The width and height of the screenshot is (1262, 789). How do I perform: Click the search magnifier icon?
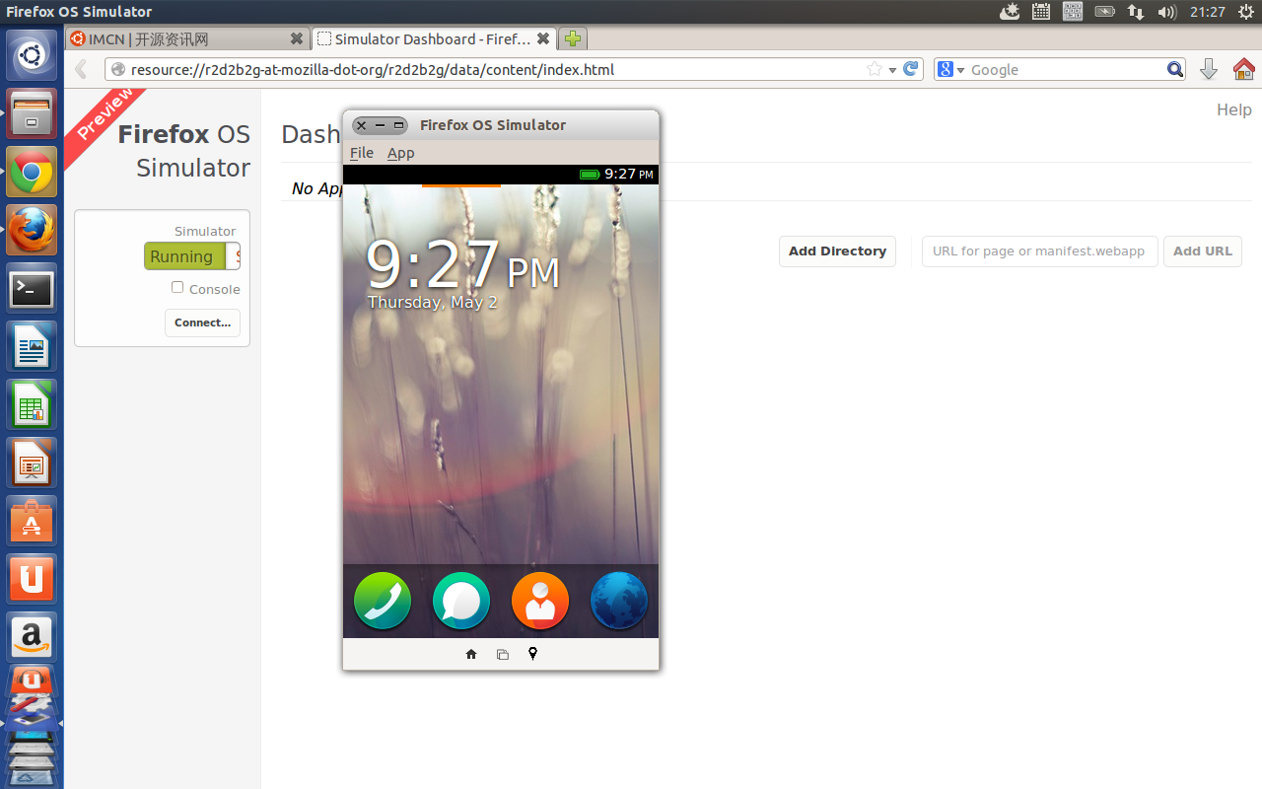click(x=1175, y=70)
